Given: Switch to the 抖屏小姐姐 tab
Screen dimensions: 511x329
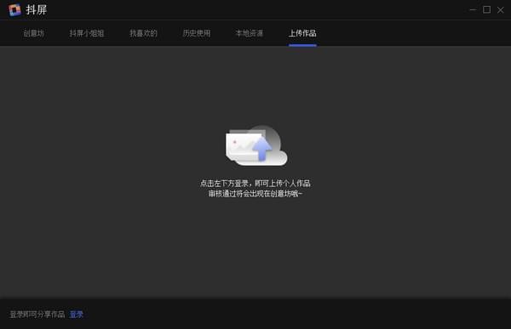Looking at the screenshot, I should 87,33.
